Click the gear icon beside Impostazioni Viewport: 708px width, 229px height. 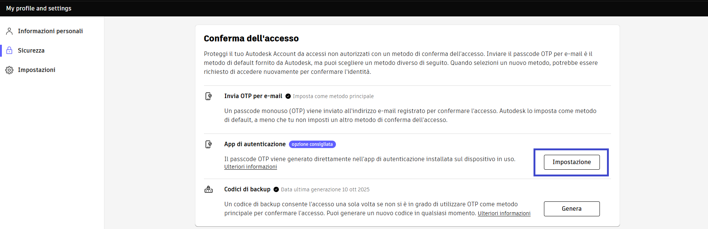click(9, 70)
